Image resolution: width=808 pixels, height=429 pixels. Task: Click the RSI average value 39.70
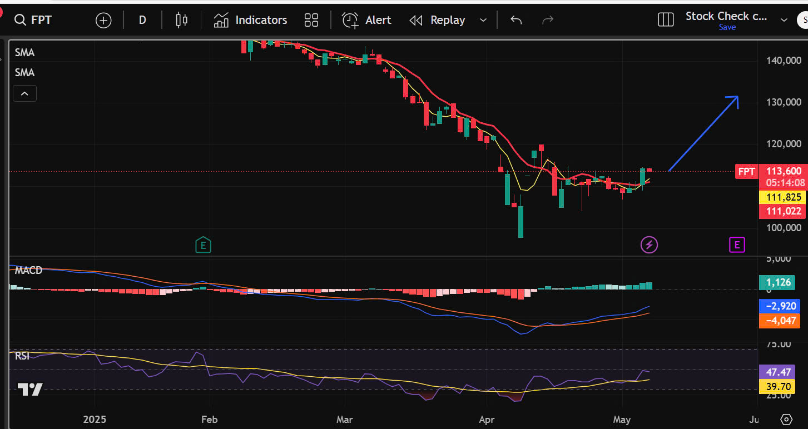pyautogui.click(x=779, y=387)
